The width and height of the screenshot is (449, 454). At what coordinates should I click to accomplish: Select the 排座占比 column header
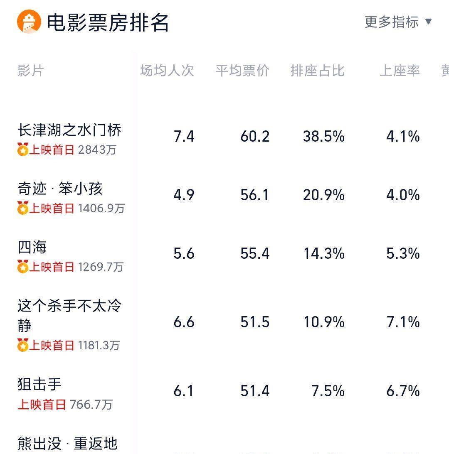318,71
